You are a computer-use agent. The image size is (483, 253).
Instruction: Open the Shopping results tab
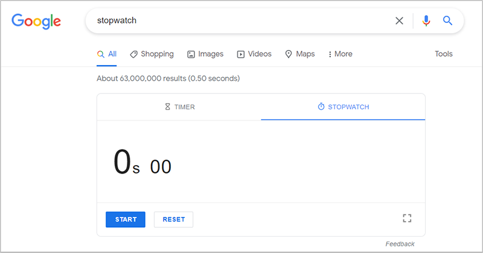tap(152, 54)
